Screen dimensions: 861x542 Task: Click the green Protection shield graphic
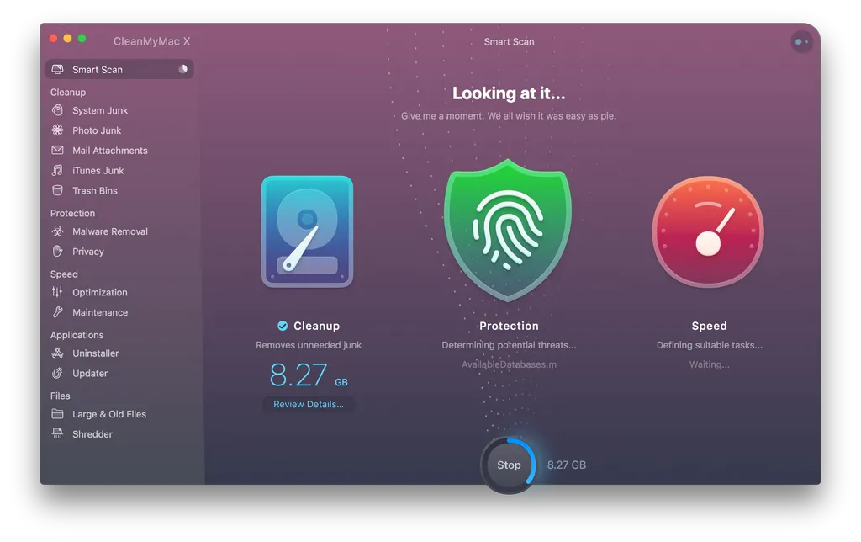(x=508, y=231)
